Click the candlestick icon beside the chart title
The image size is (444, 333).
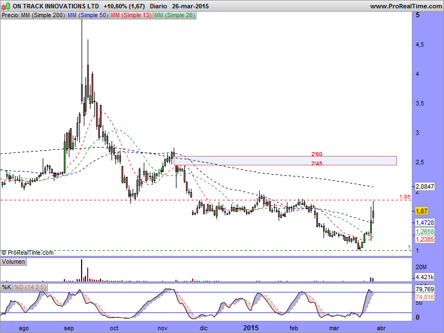point(6,6)
